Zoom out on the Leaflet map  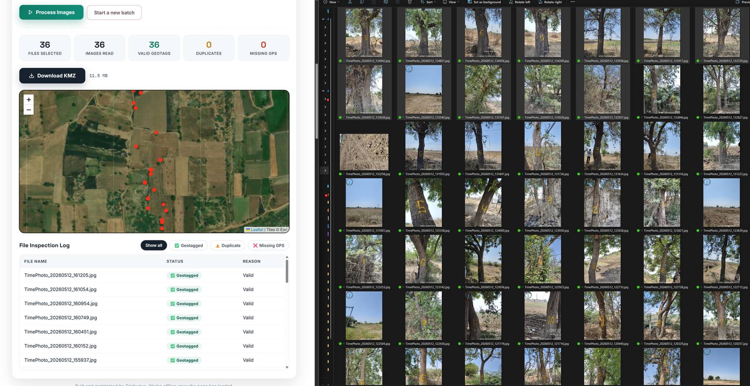point(29,110)
